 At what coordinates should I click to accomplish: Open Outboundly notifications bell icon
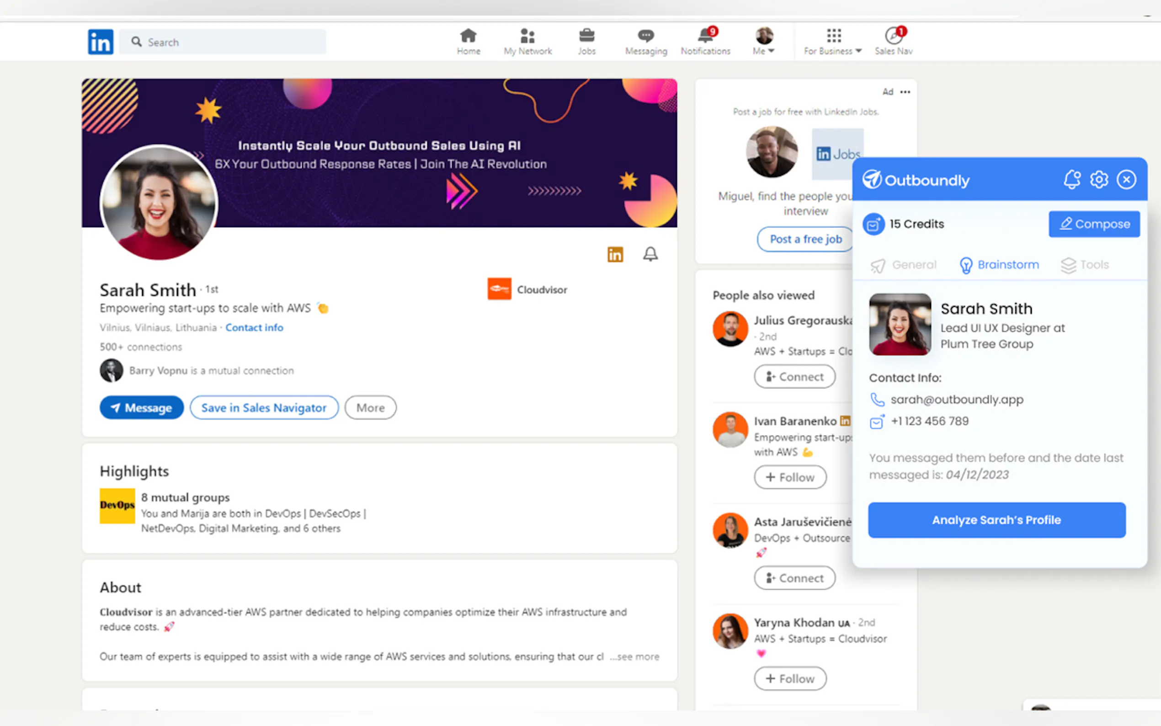tap(1072, 180)
